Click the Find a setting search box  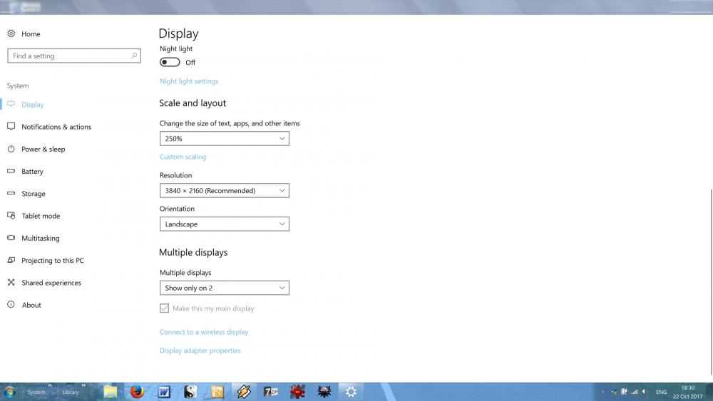tap(73, 56)
